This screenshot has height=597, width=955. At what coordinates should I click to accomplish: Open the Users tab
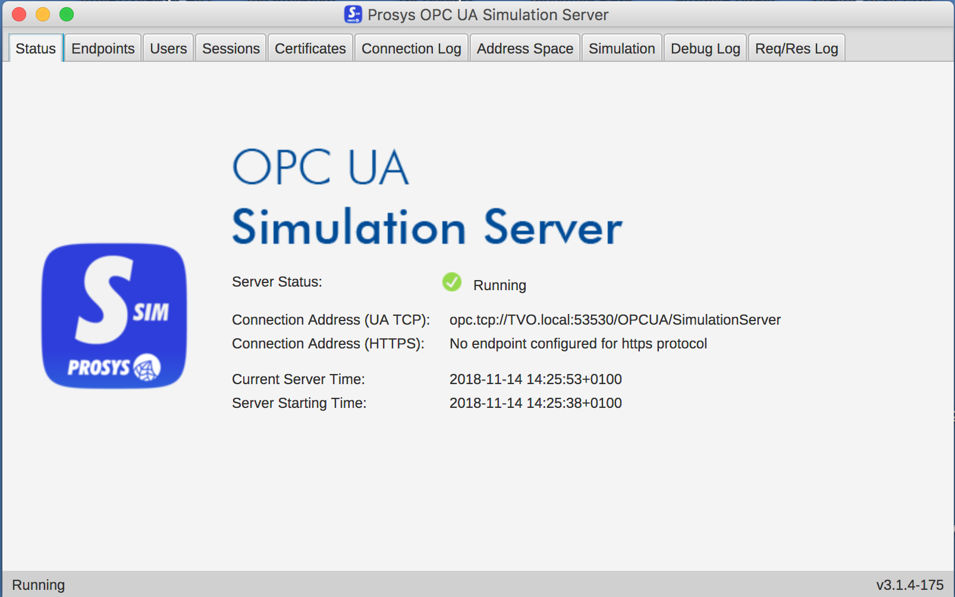click(x=168, y=48)
